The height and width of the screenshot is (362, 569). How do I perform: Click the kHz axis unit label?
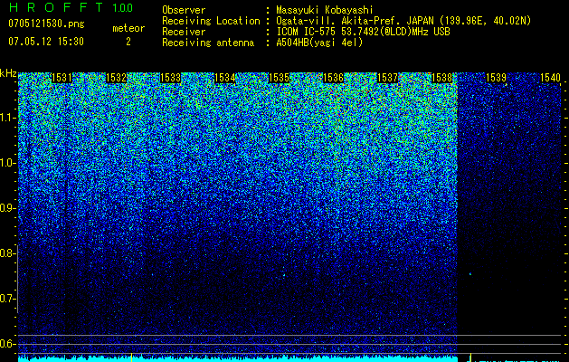tap(8, 73)
